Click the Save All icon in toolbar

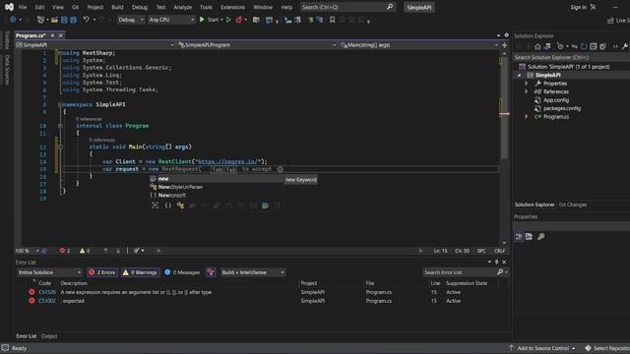click(x=73, y=20)
